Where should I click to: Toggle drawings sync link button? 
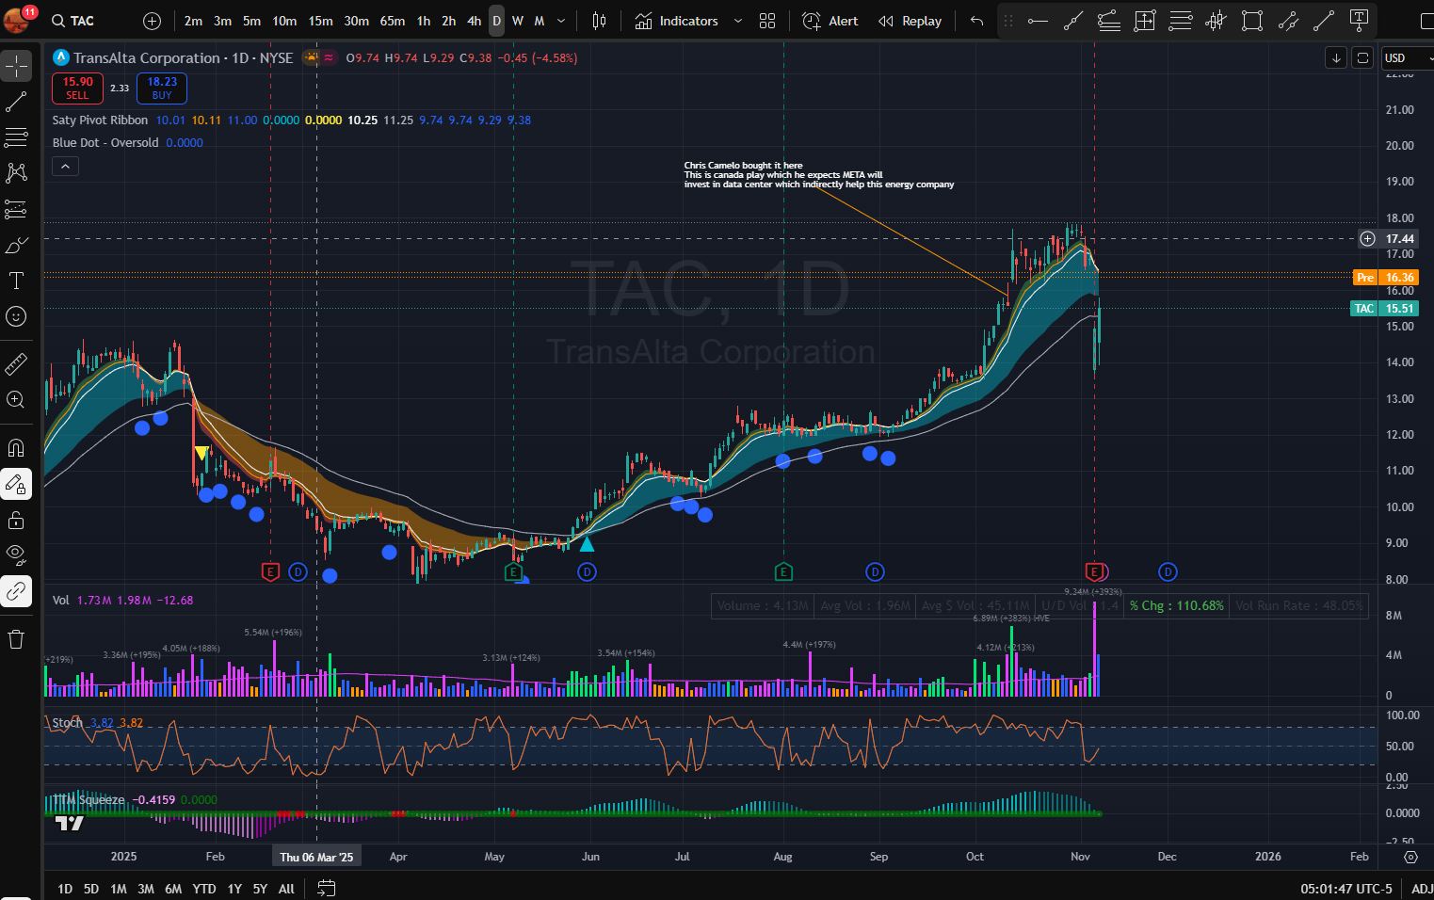tap(16, 591)
